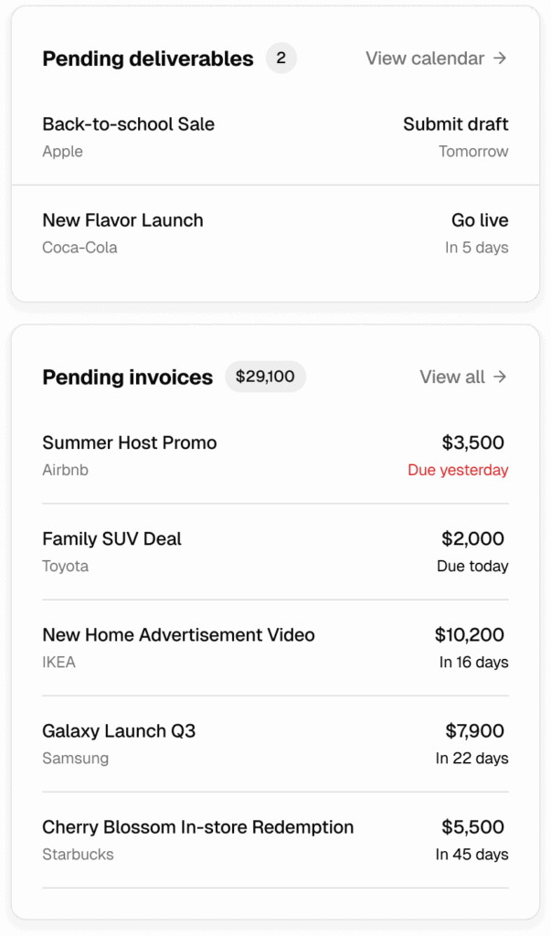
Task: Click the red Due yesterday label
Action: 458,471
